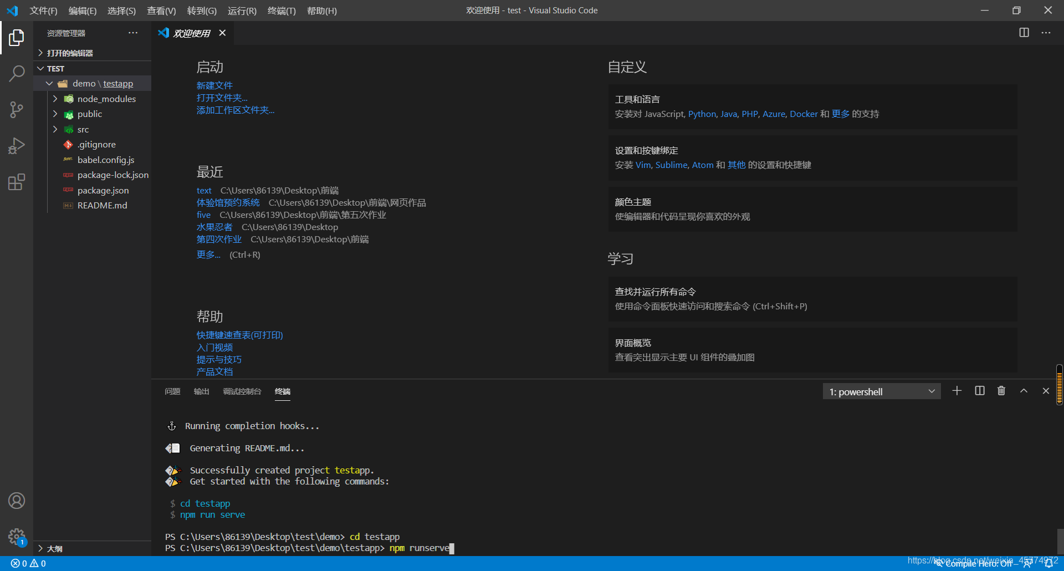Image resolution: width=1064 pixels, height=571 pixels.
Task: Switch to the 问题 panel tab
Action: 172,391
